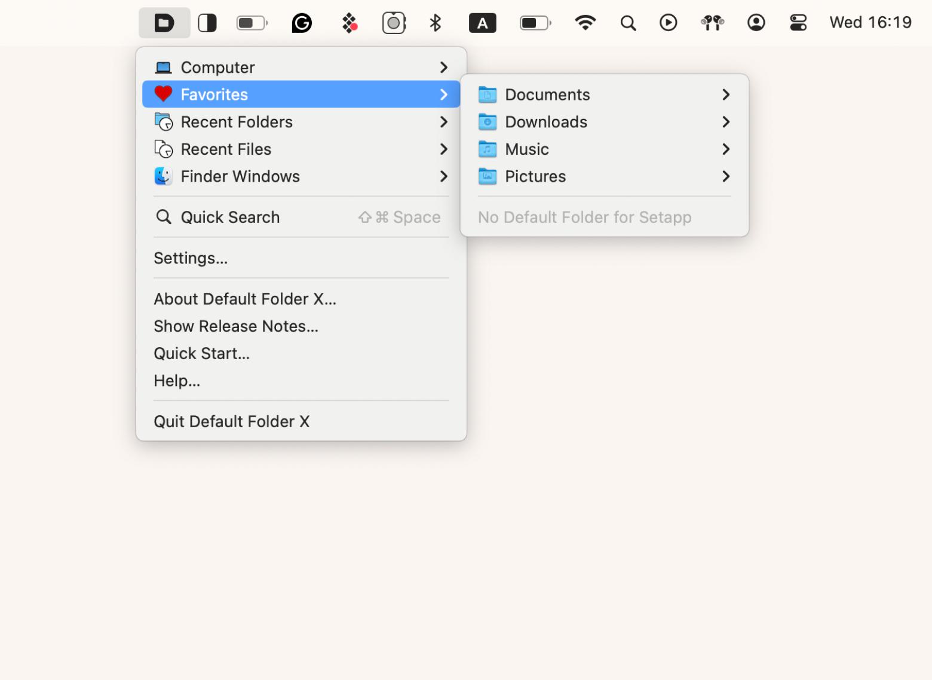Select Quick Search menu entry

301,217
